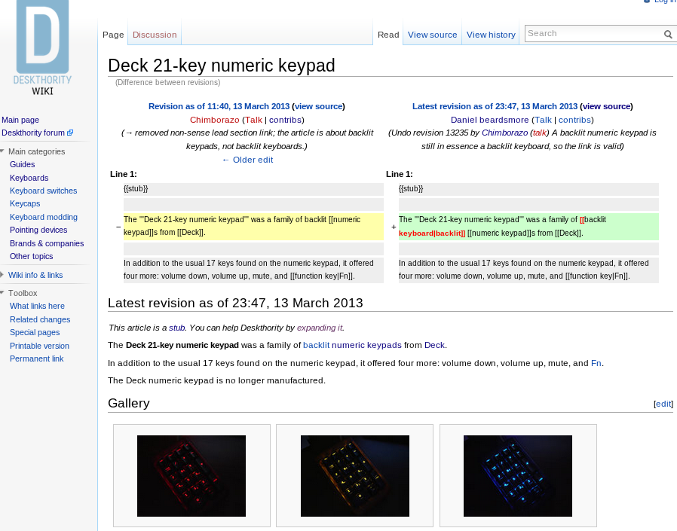Open blue backlit keypad thumbnail
Viewport: 677px width, 531px height.
point(518,476)
